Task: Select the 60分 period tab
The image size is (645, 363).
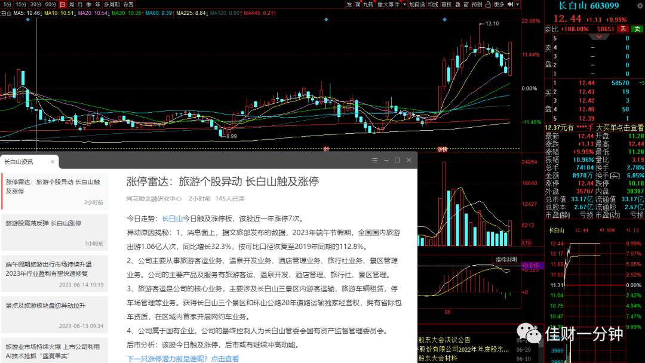Action: [x=51, y=4]
